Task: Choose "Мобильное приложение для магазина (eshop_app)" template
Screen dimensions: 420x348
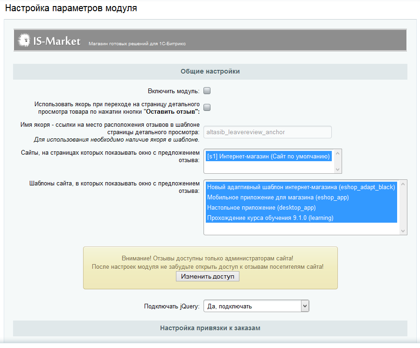Action: coord(278,198)
